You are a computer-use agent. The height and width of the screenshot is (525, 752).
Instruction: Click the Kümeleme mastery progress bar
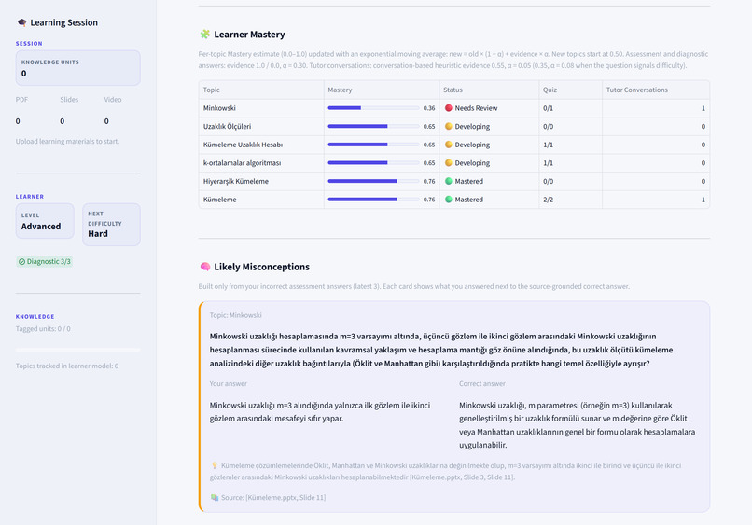click(x=373, y=200)
